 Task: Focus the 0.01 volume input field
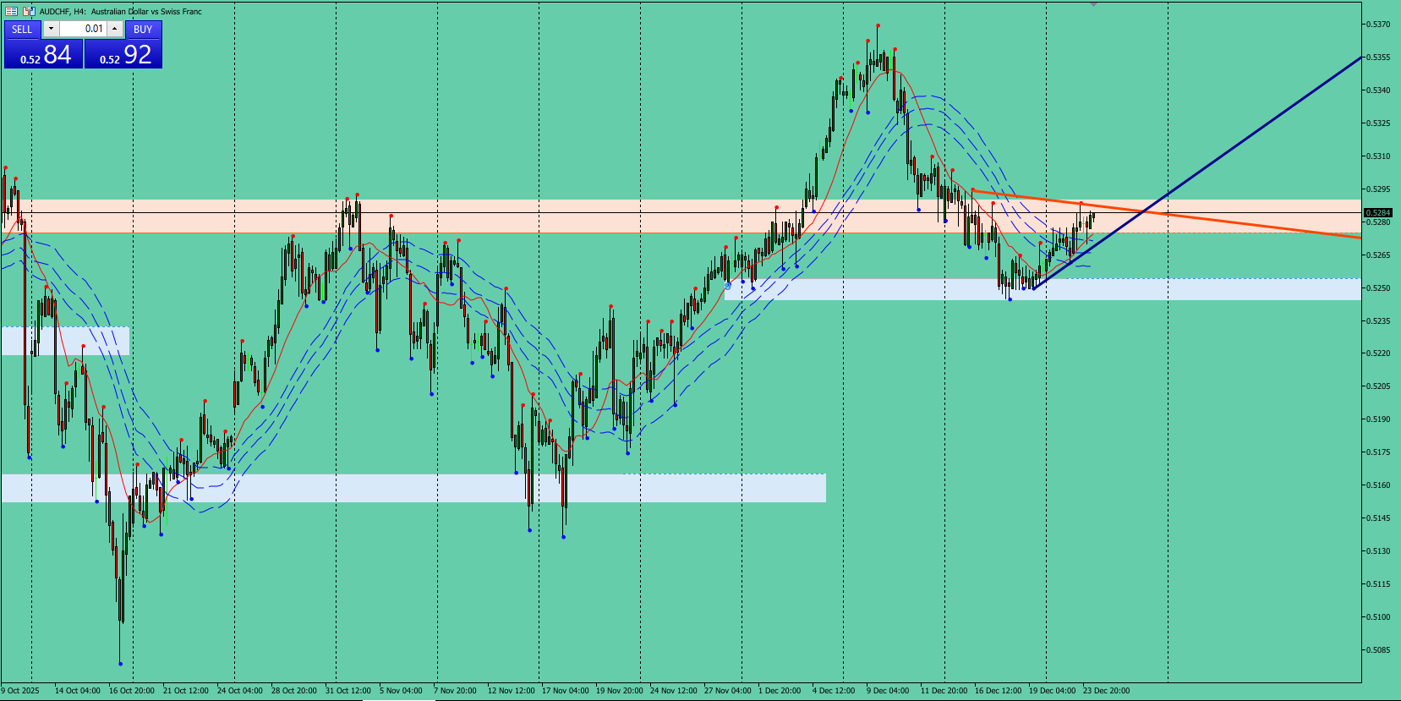[83, 29]
